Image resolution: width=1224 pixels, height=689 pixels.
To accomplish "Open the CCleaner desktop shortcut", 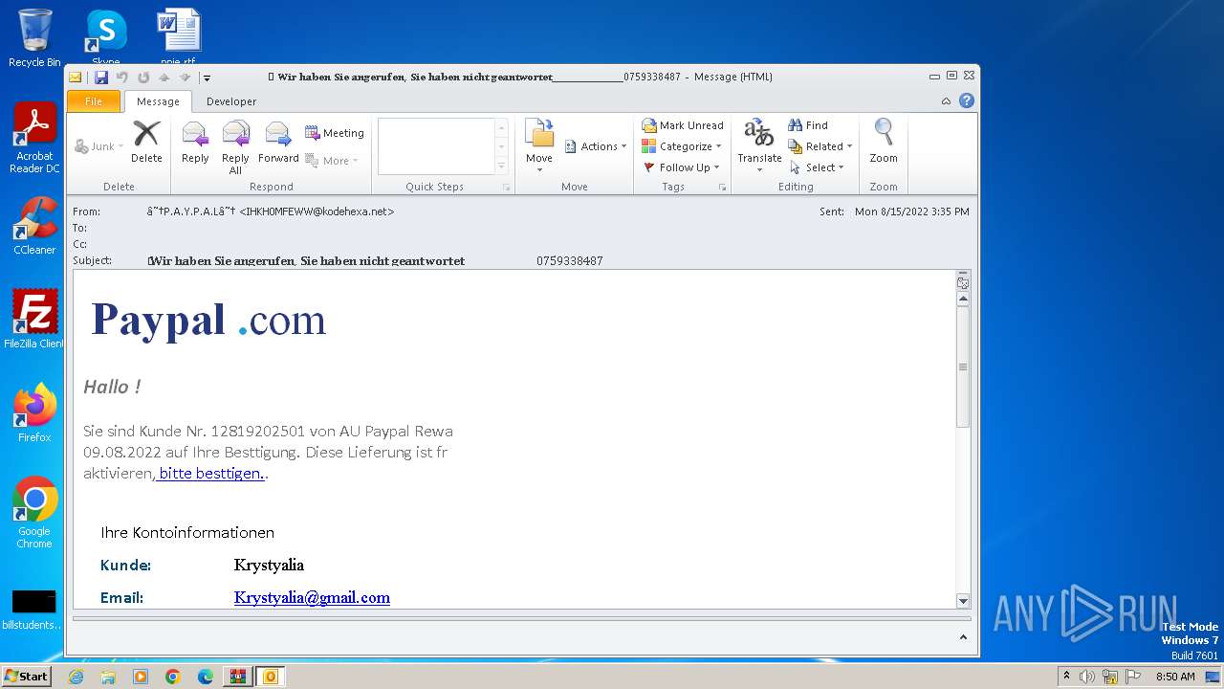I will point(34,227).
